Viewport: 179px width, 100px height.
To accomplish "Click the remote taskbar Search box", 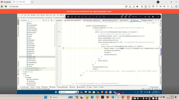I will pyautogui.click(x=69, y=92).
